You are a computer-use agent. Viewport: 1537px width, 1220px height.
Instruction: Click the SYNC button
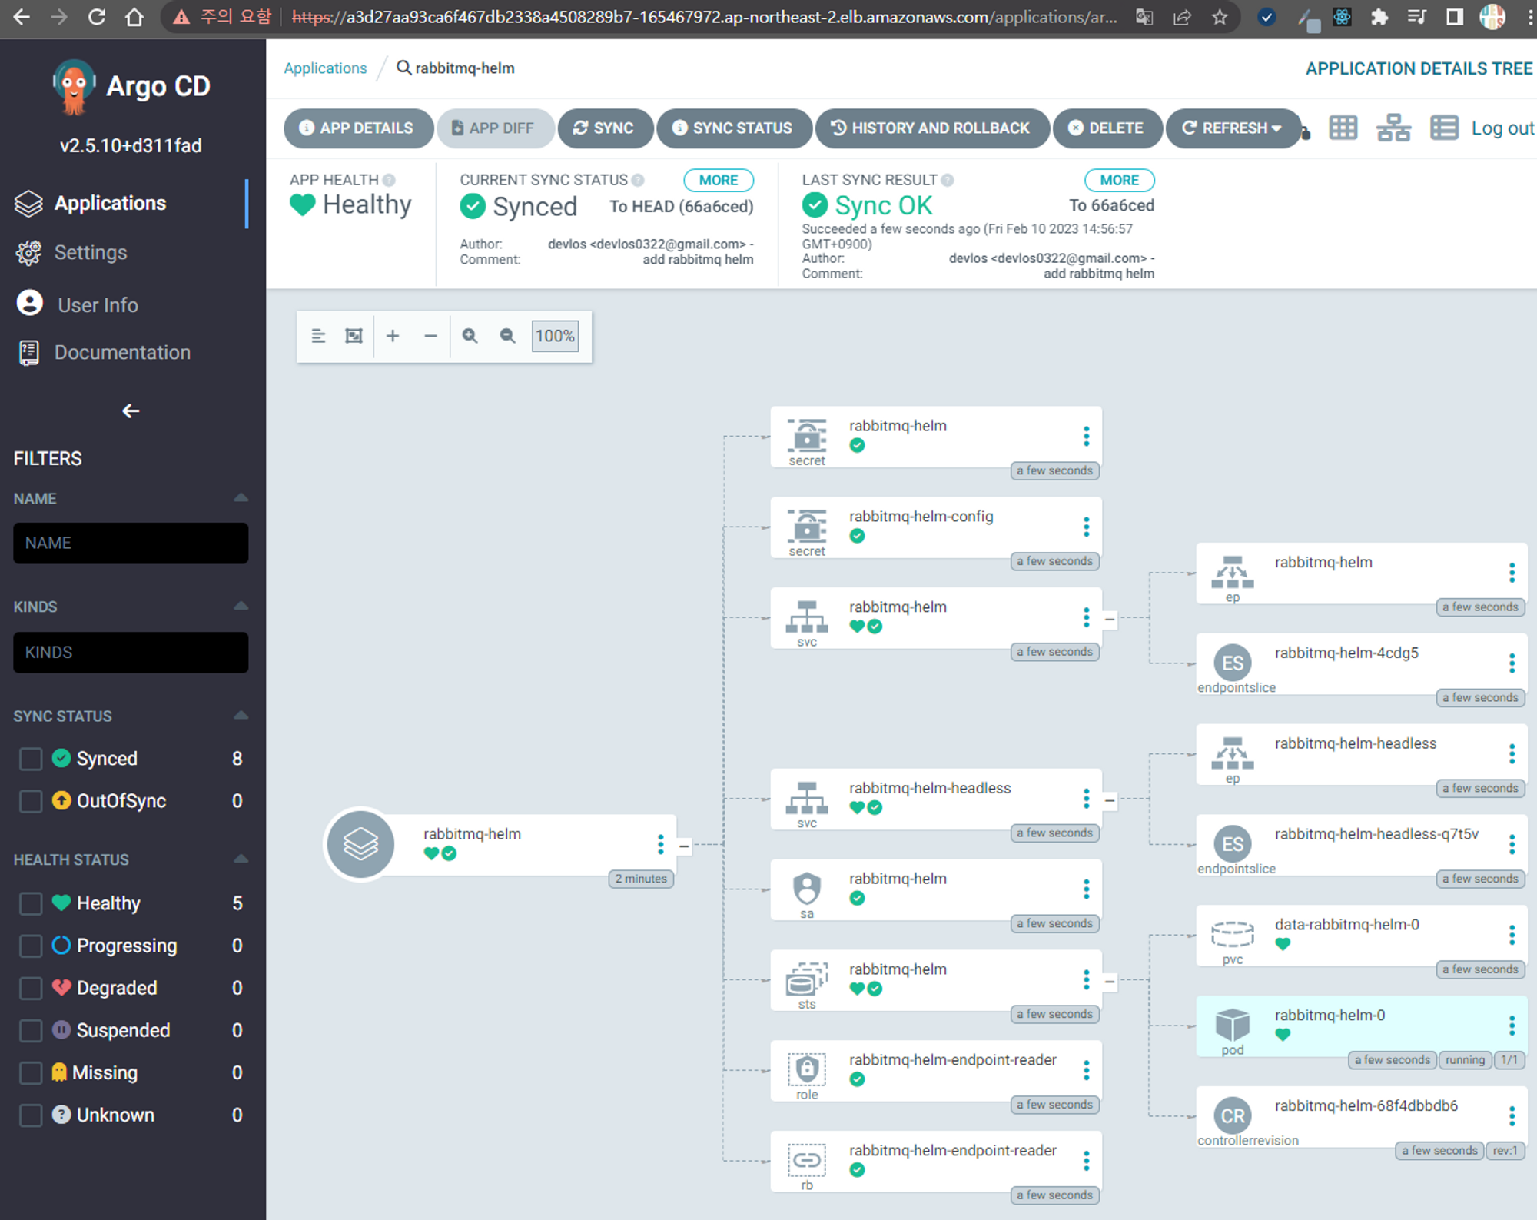[604, 128]
